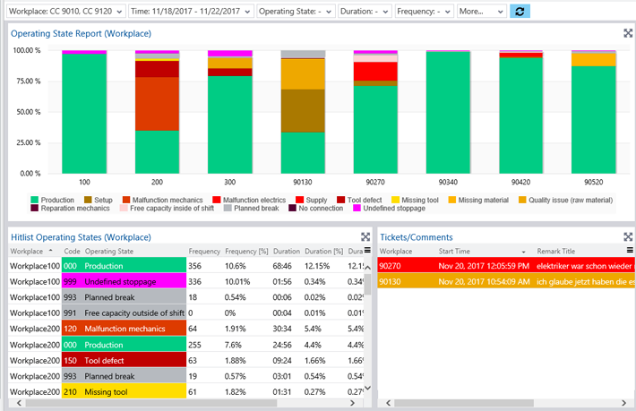The height and width of the screenshot is (411, 636).
Task: Toggle Missing material legend entry
Action: (478, 200)
